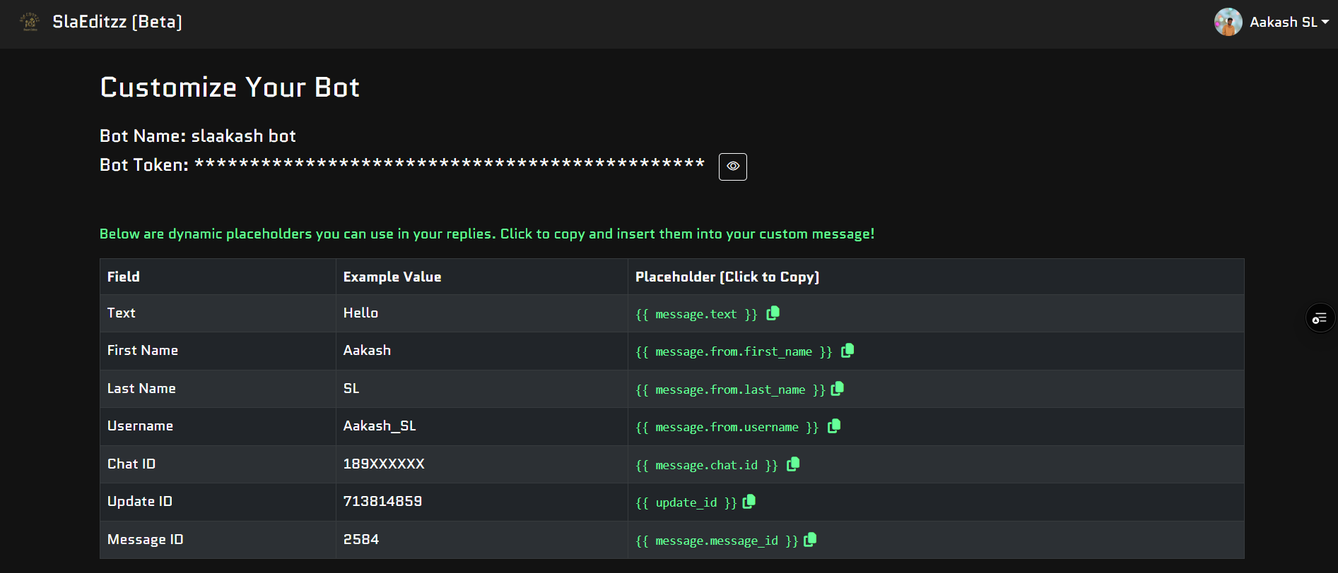Copy the username placeholder icon

click(x=834, y=426)
